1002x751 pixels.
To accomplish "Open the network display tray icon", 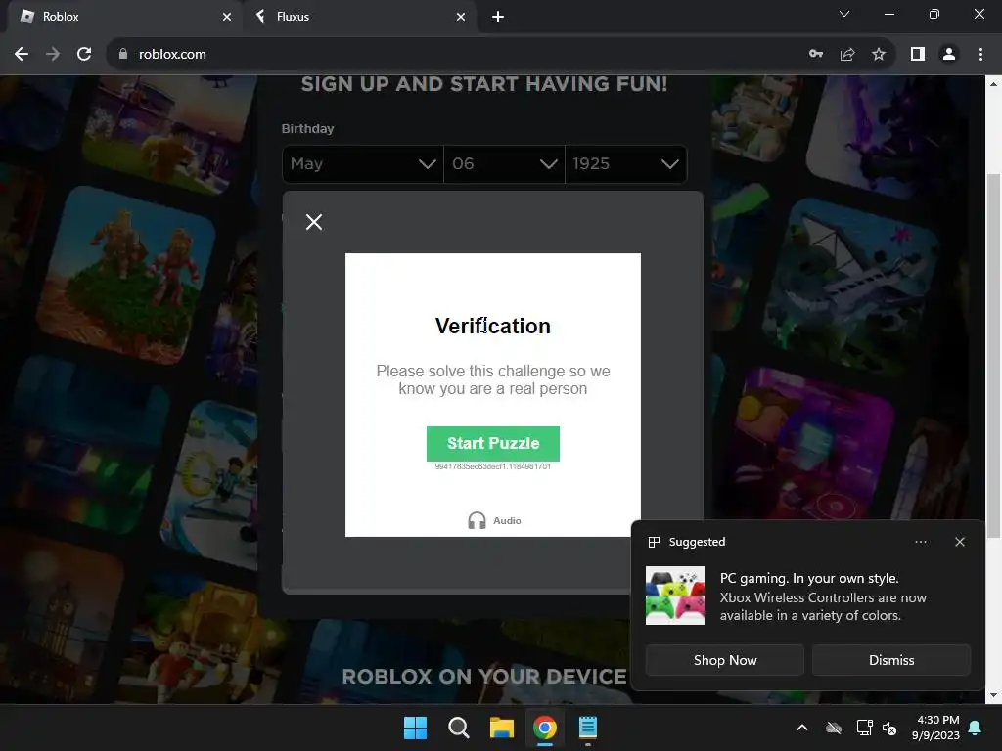I will click(864, 728).
